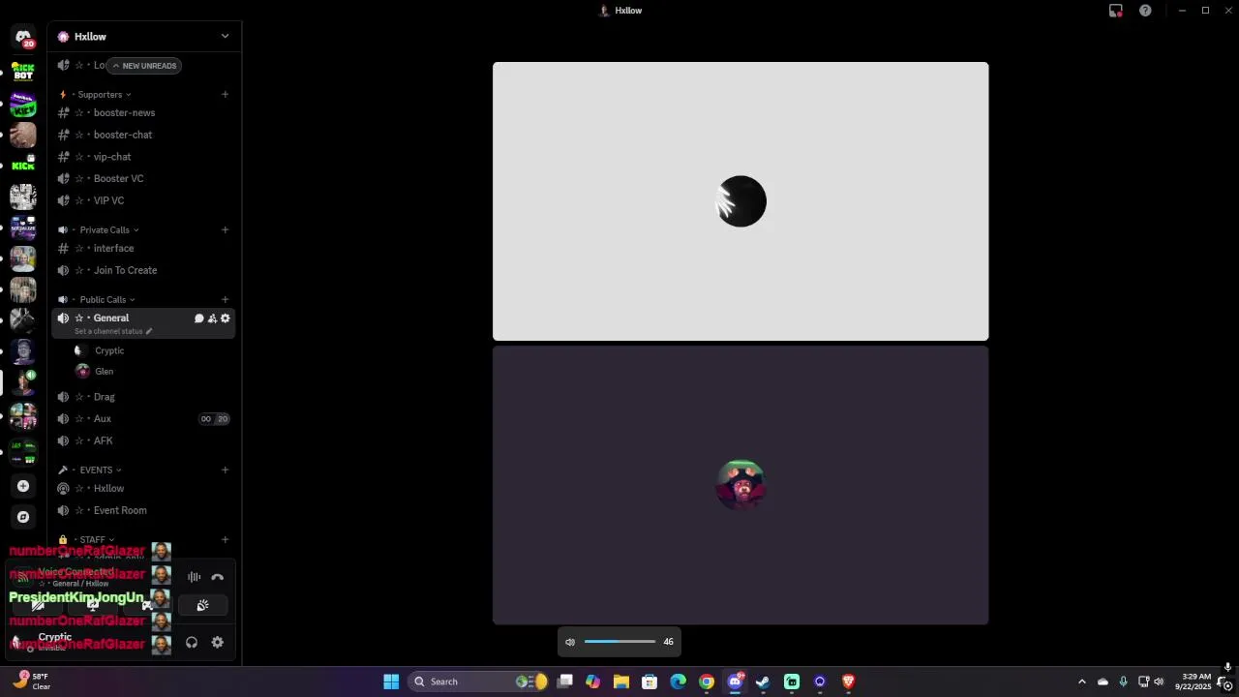Image resolution: width=1239 pixels, height=697 pixels.
Task: Open noise suppression waveform icon
Action: (x=195, y=577)
